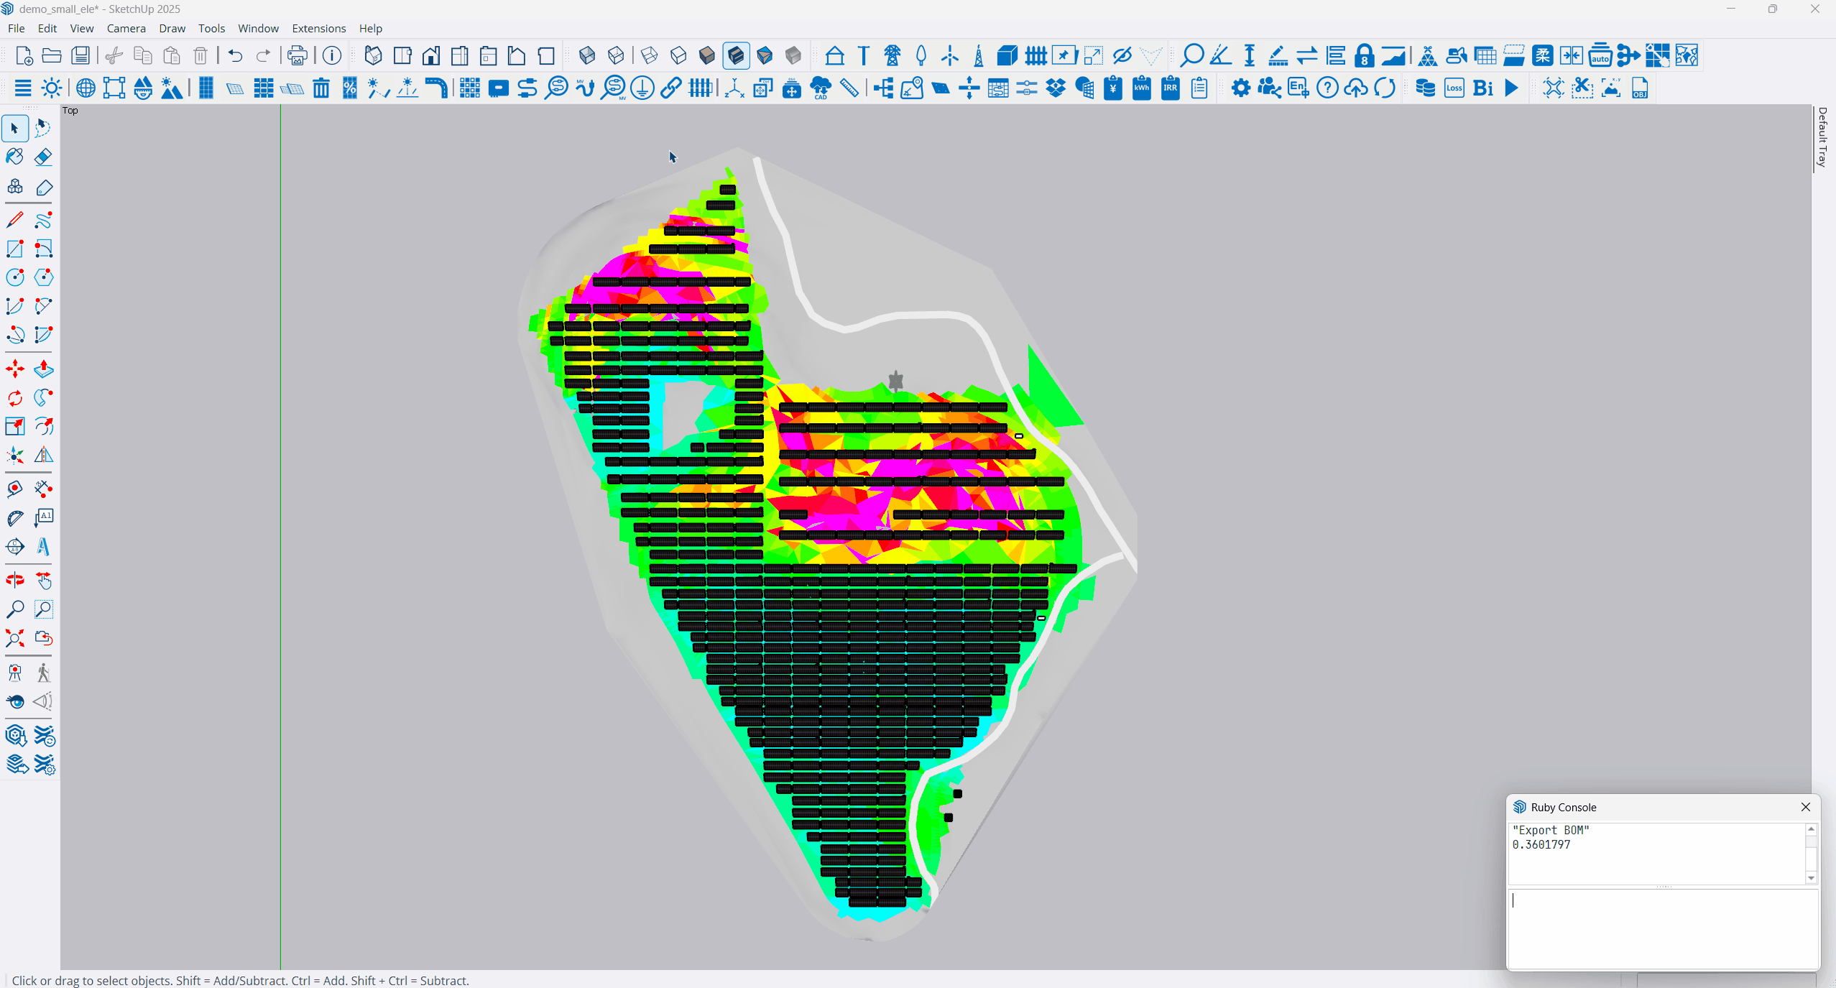
Task: Click the wind turbine icon
Action: click(949, 55)
